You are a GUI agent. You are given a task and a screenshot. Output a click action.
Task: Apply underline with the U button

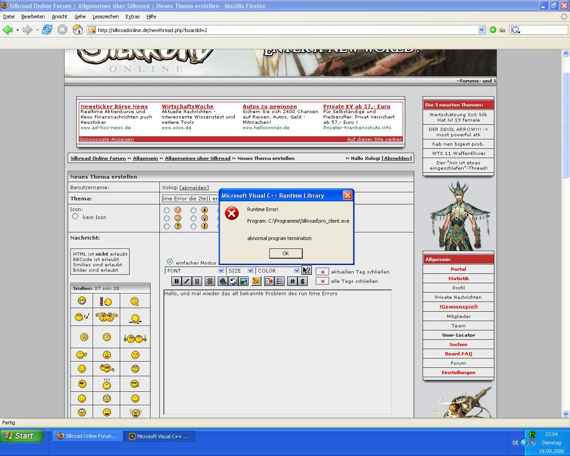pyautogui.click(x=197, y=281)
